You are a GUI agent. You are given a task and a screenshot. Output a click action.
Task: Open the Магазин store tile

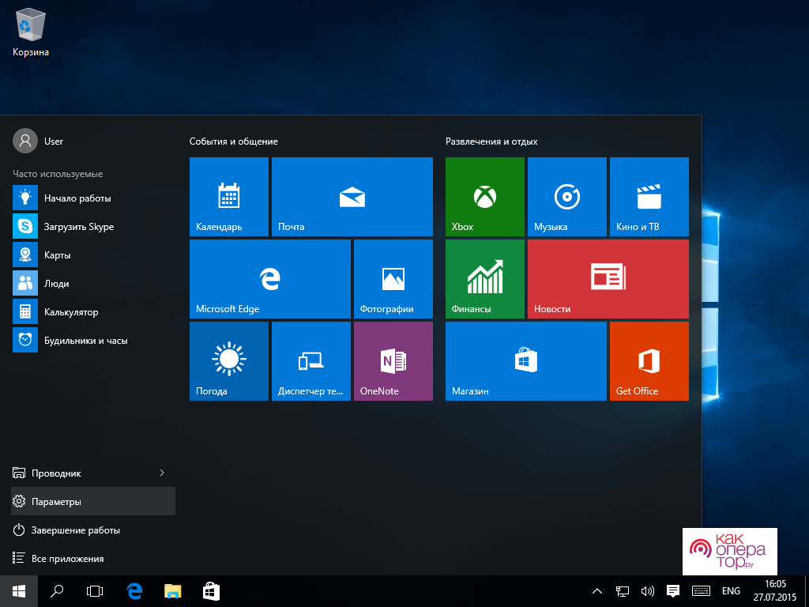click(525, 360)
